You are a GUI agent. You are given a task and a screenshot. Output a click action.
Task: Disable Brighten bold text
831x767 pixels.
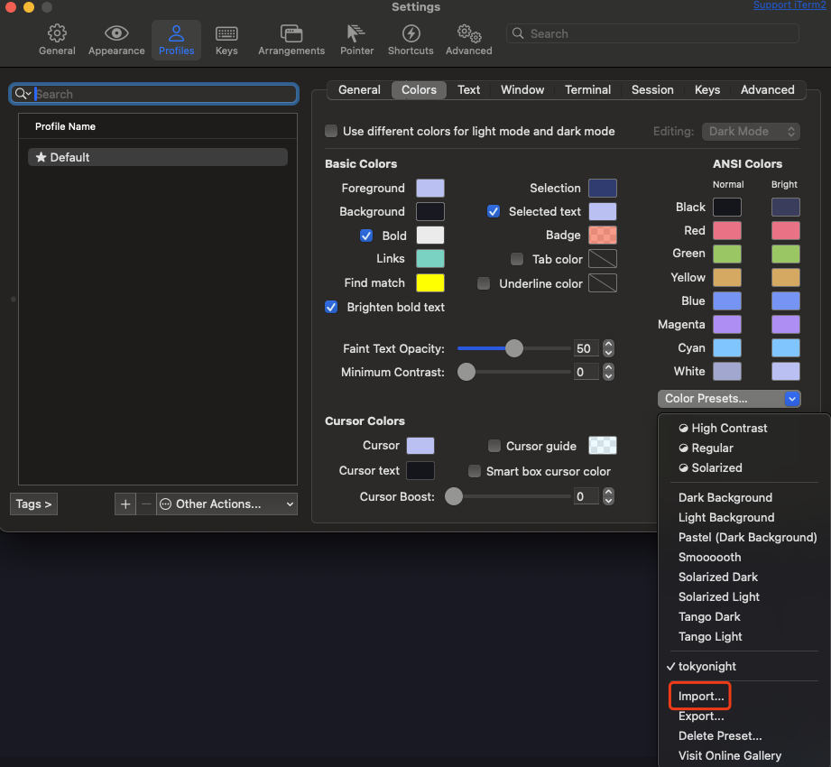331,307
